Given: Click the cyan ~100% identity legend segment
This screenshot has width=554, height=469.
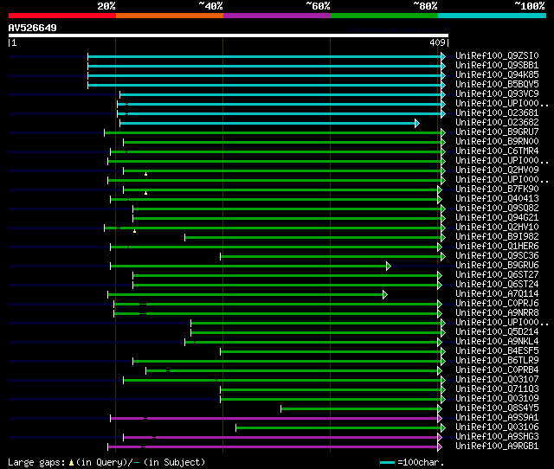Looking at the screenshot, I should pyautogui.click(x=493, y=16).
